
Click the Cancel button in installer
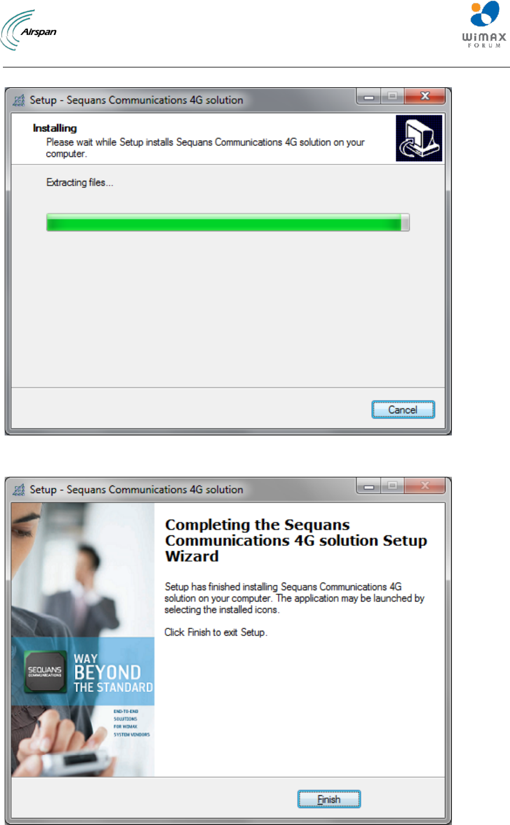pos(403,410)
